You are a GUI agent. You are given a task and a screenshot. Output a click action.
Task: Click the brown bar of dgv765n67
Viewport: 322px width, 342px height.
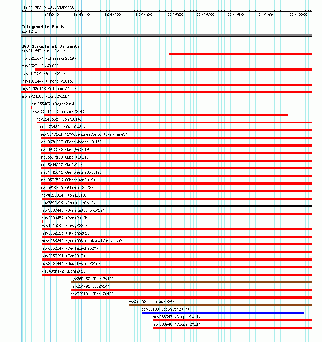[191, 282]
